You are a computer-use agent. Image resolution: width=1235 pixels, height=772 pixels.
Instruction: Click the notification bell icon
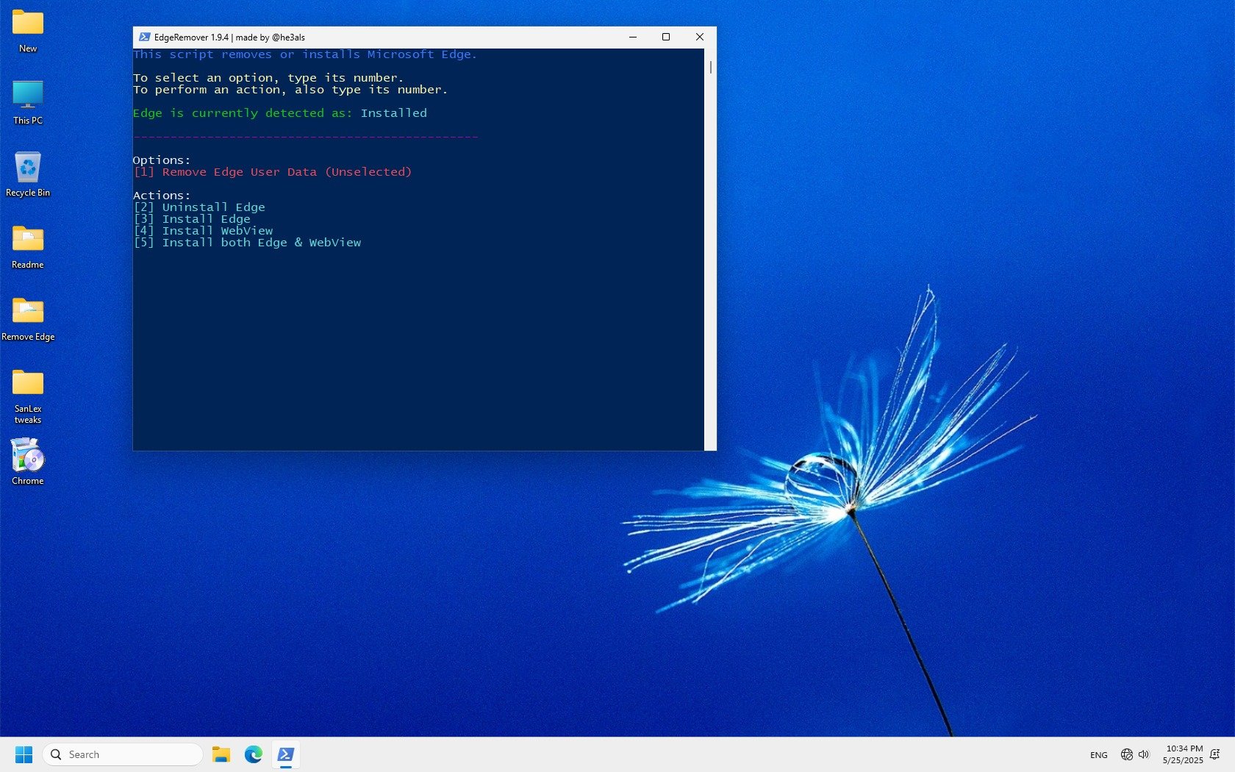click(x=1215, y=754)
